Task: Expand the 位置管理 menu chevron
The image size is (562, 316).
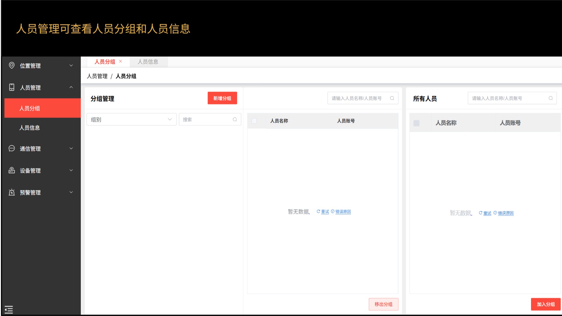Action: [x=71, y=66]
